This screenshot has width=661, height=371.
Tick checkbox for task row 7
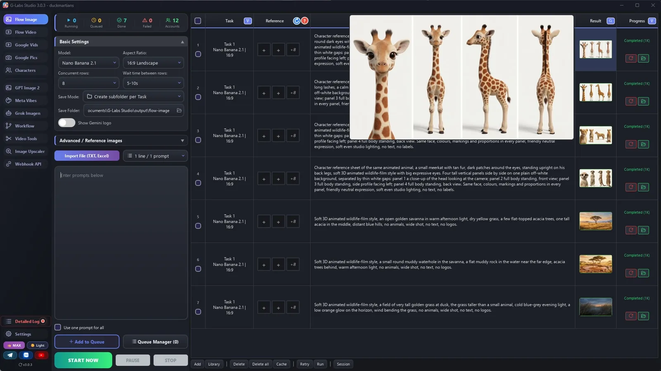pyautogui.click(x=198, y=312)
